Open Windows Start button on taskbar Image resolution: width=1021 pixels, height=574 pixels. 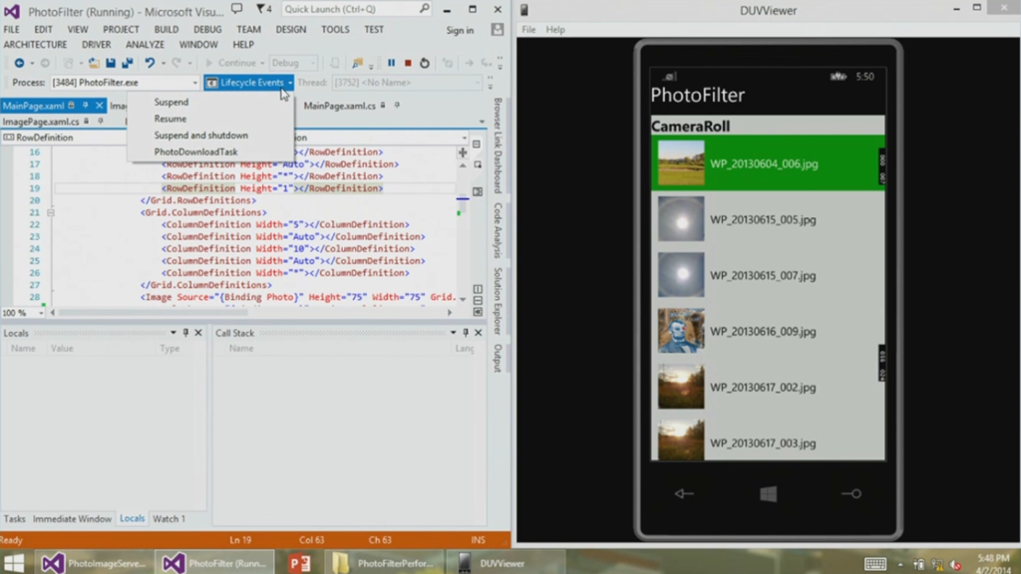point(14,562)
